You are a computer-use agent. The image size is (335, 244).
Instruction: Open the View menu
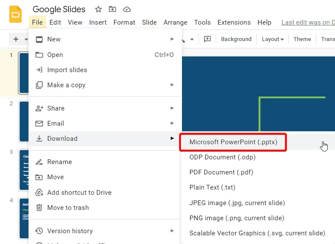pyautogui.click(x=75, y=22)
